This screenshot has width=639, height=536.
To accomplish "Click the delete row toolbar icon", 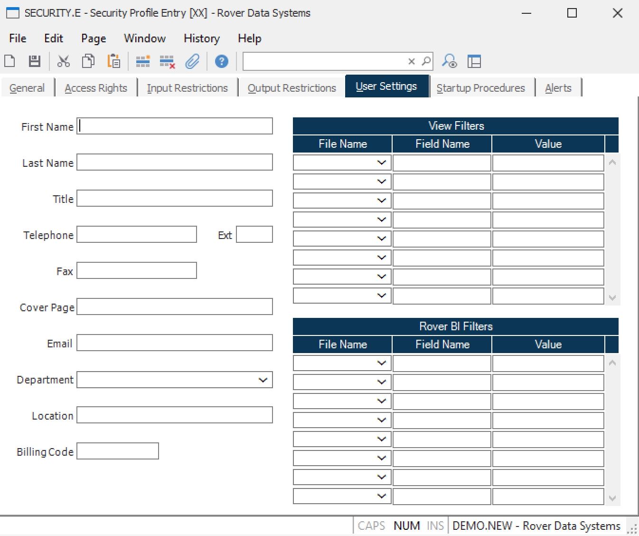I will point(167,61).
